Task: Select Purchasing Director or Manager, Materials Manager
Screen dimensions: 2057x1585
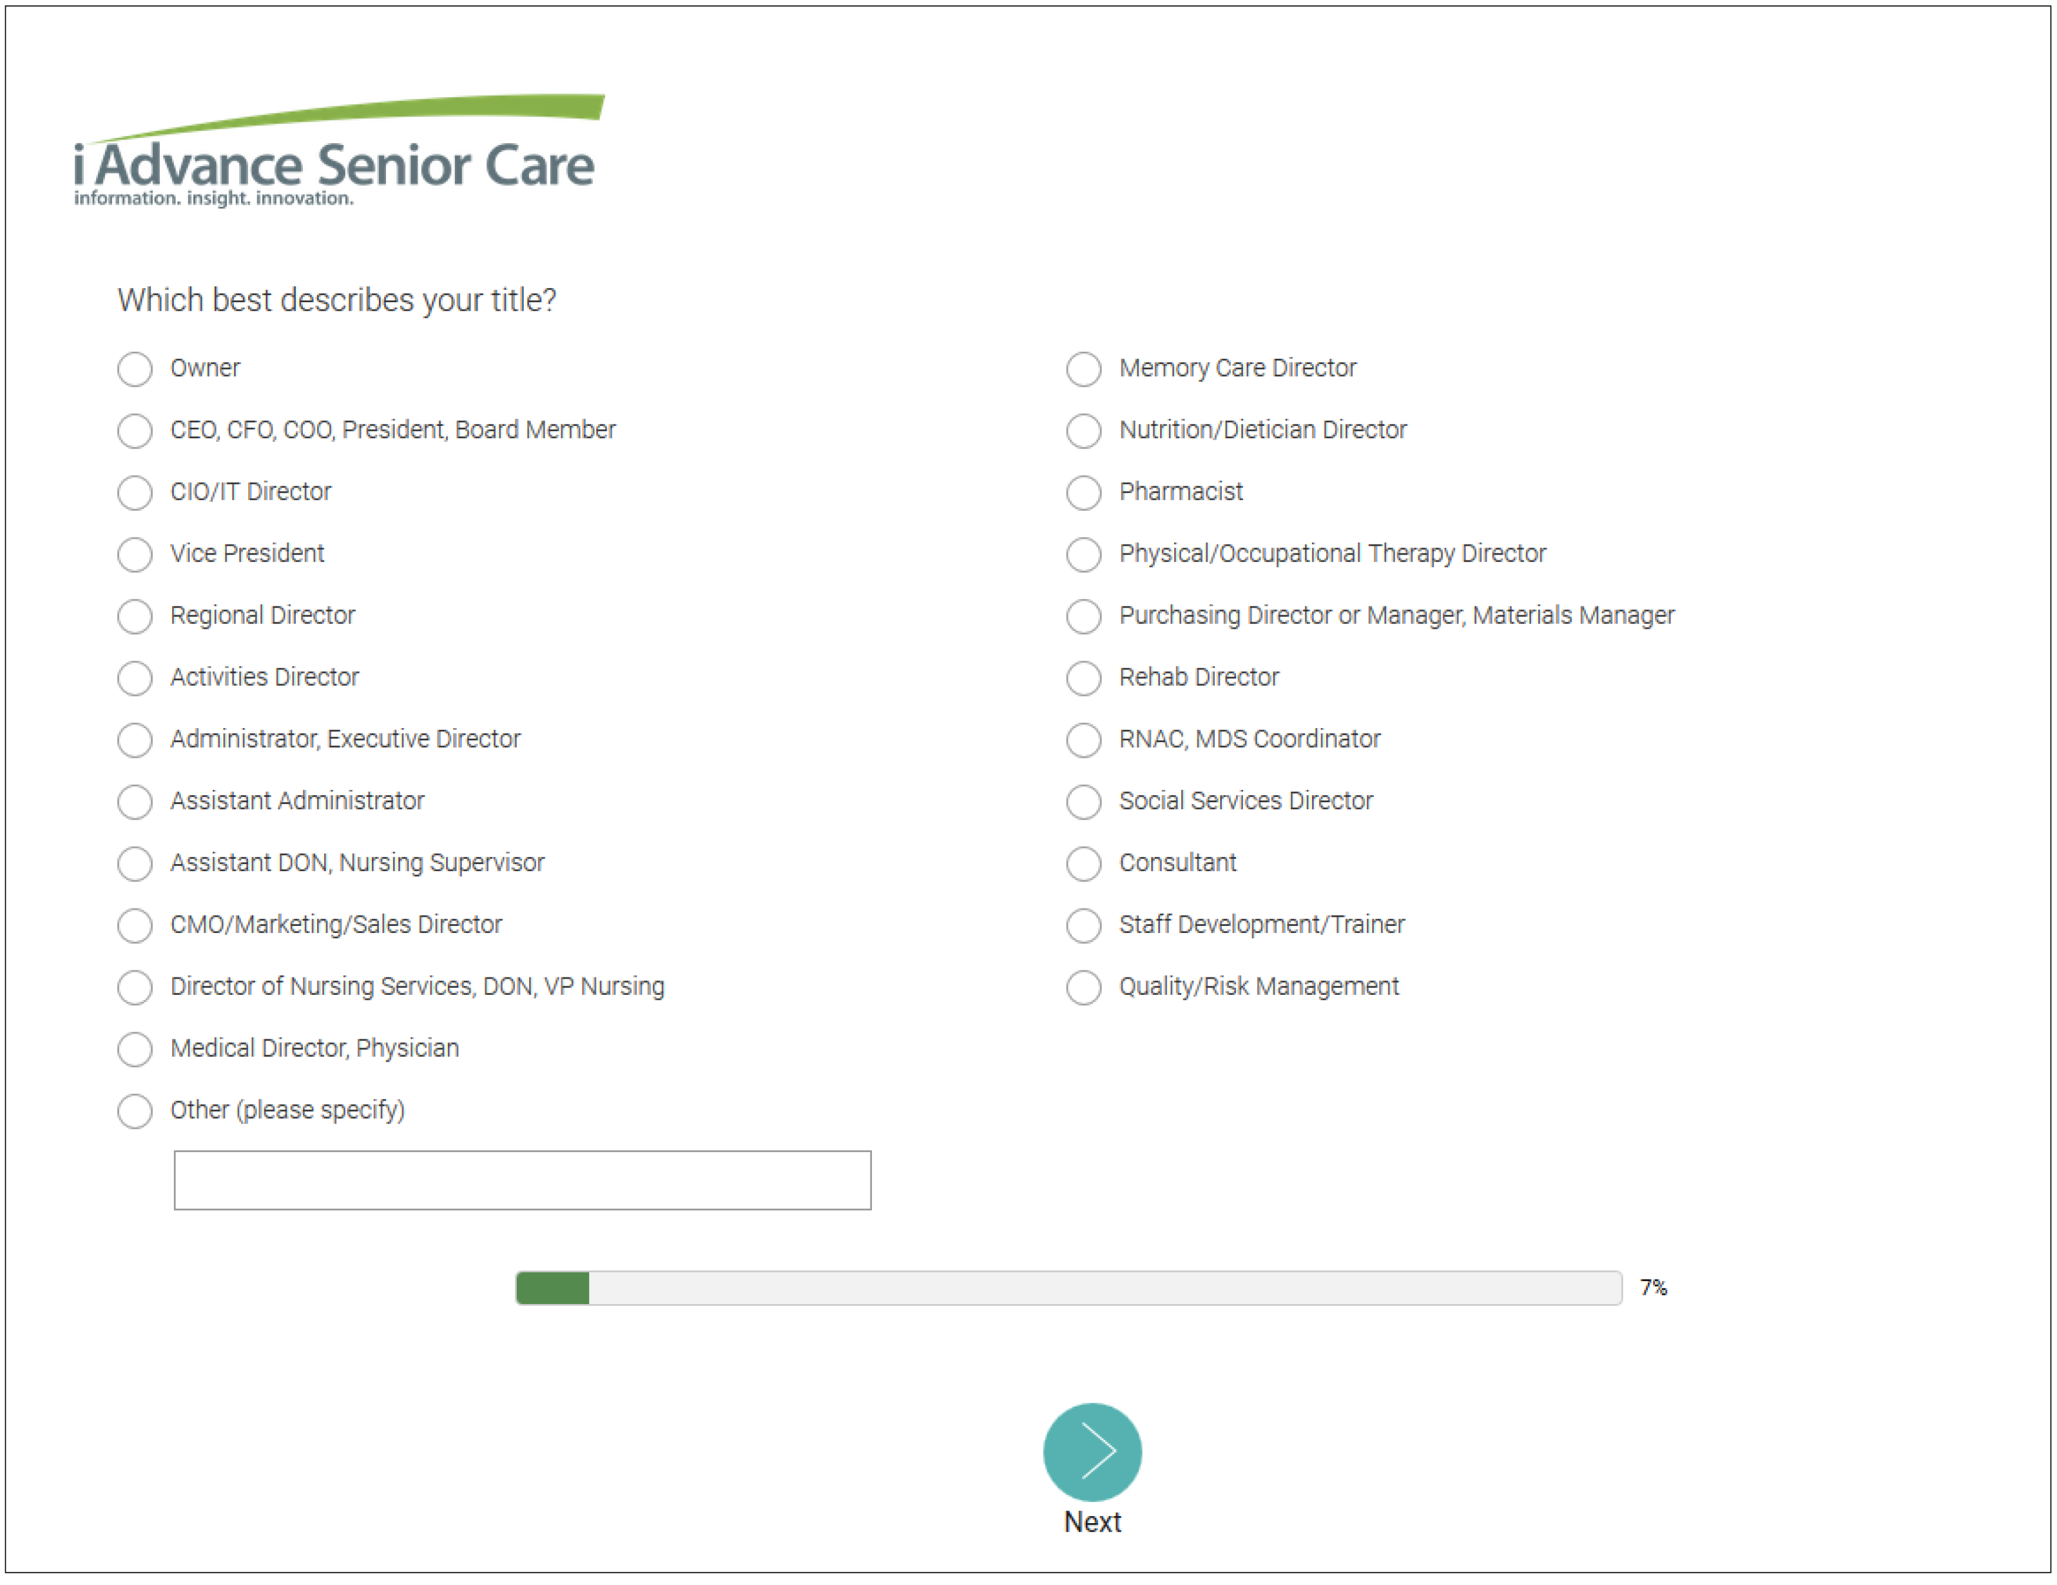Action: (1083, 616)
